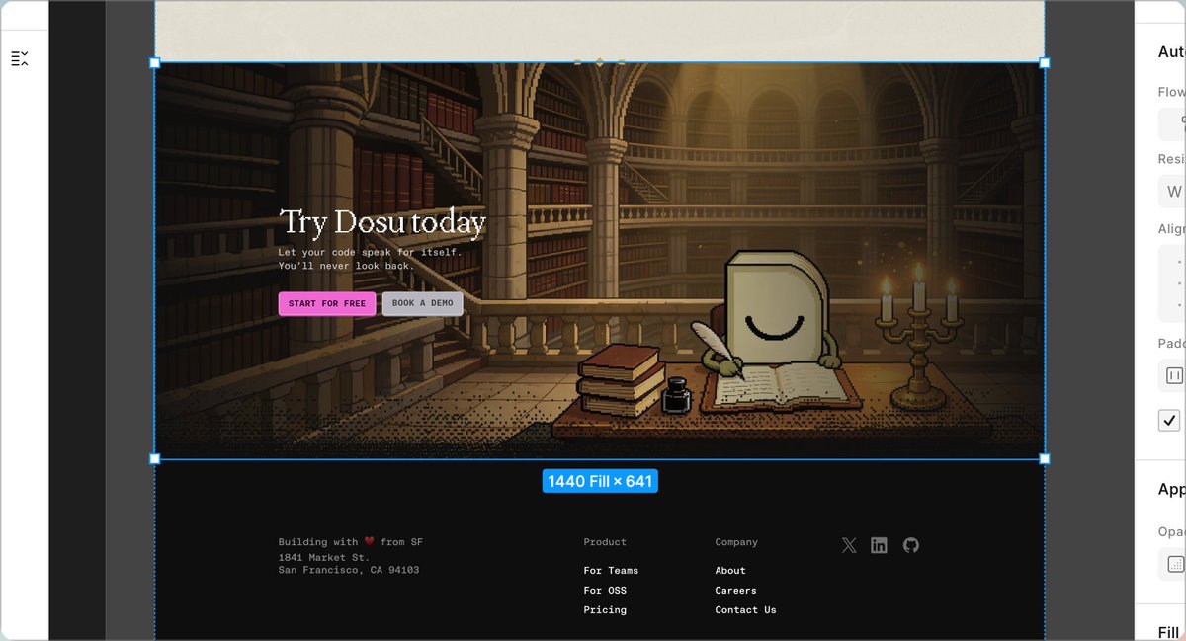The image size is (1186, 641).
Task: Click the diamond spacing handle above the frame
Action: coord(599,62)
